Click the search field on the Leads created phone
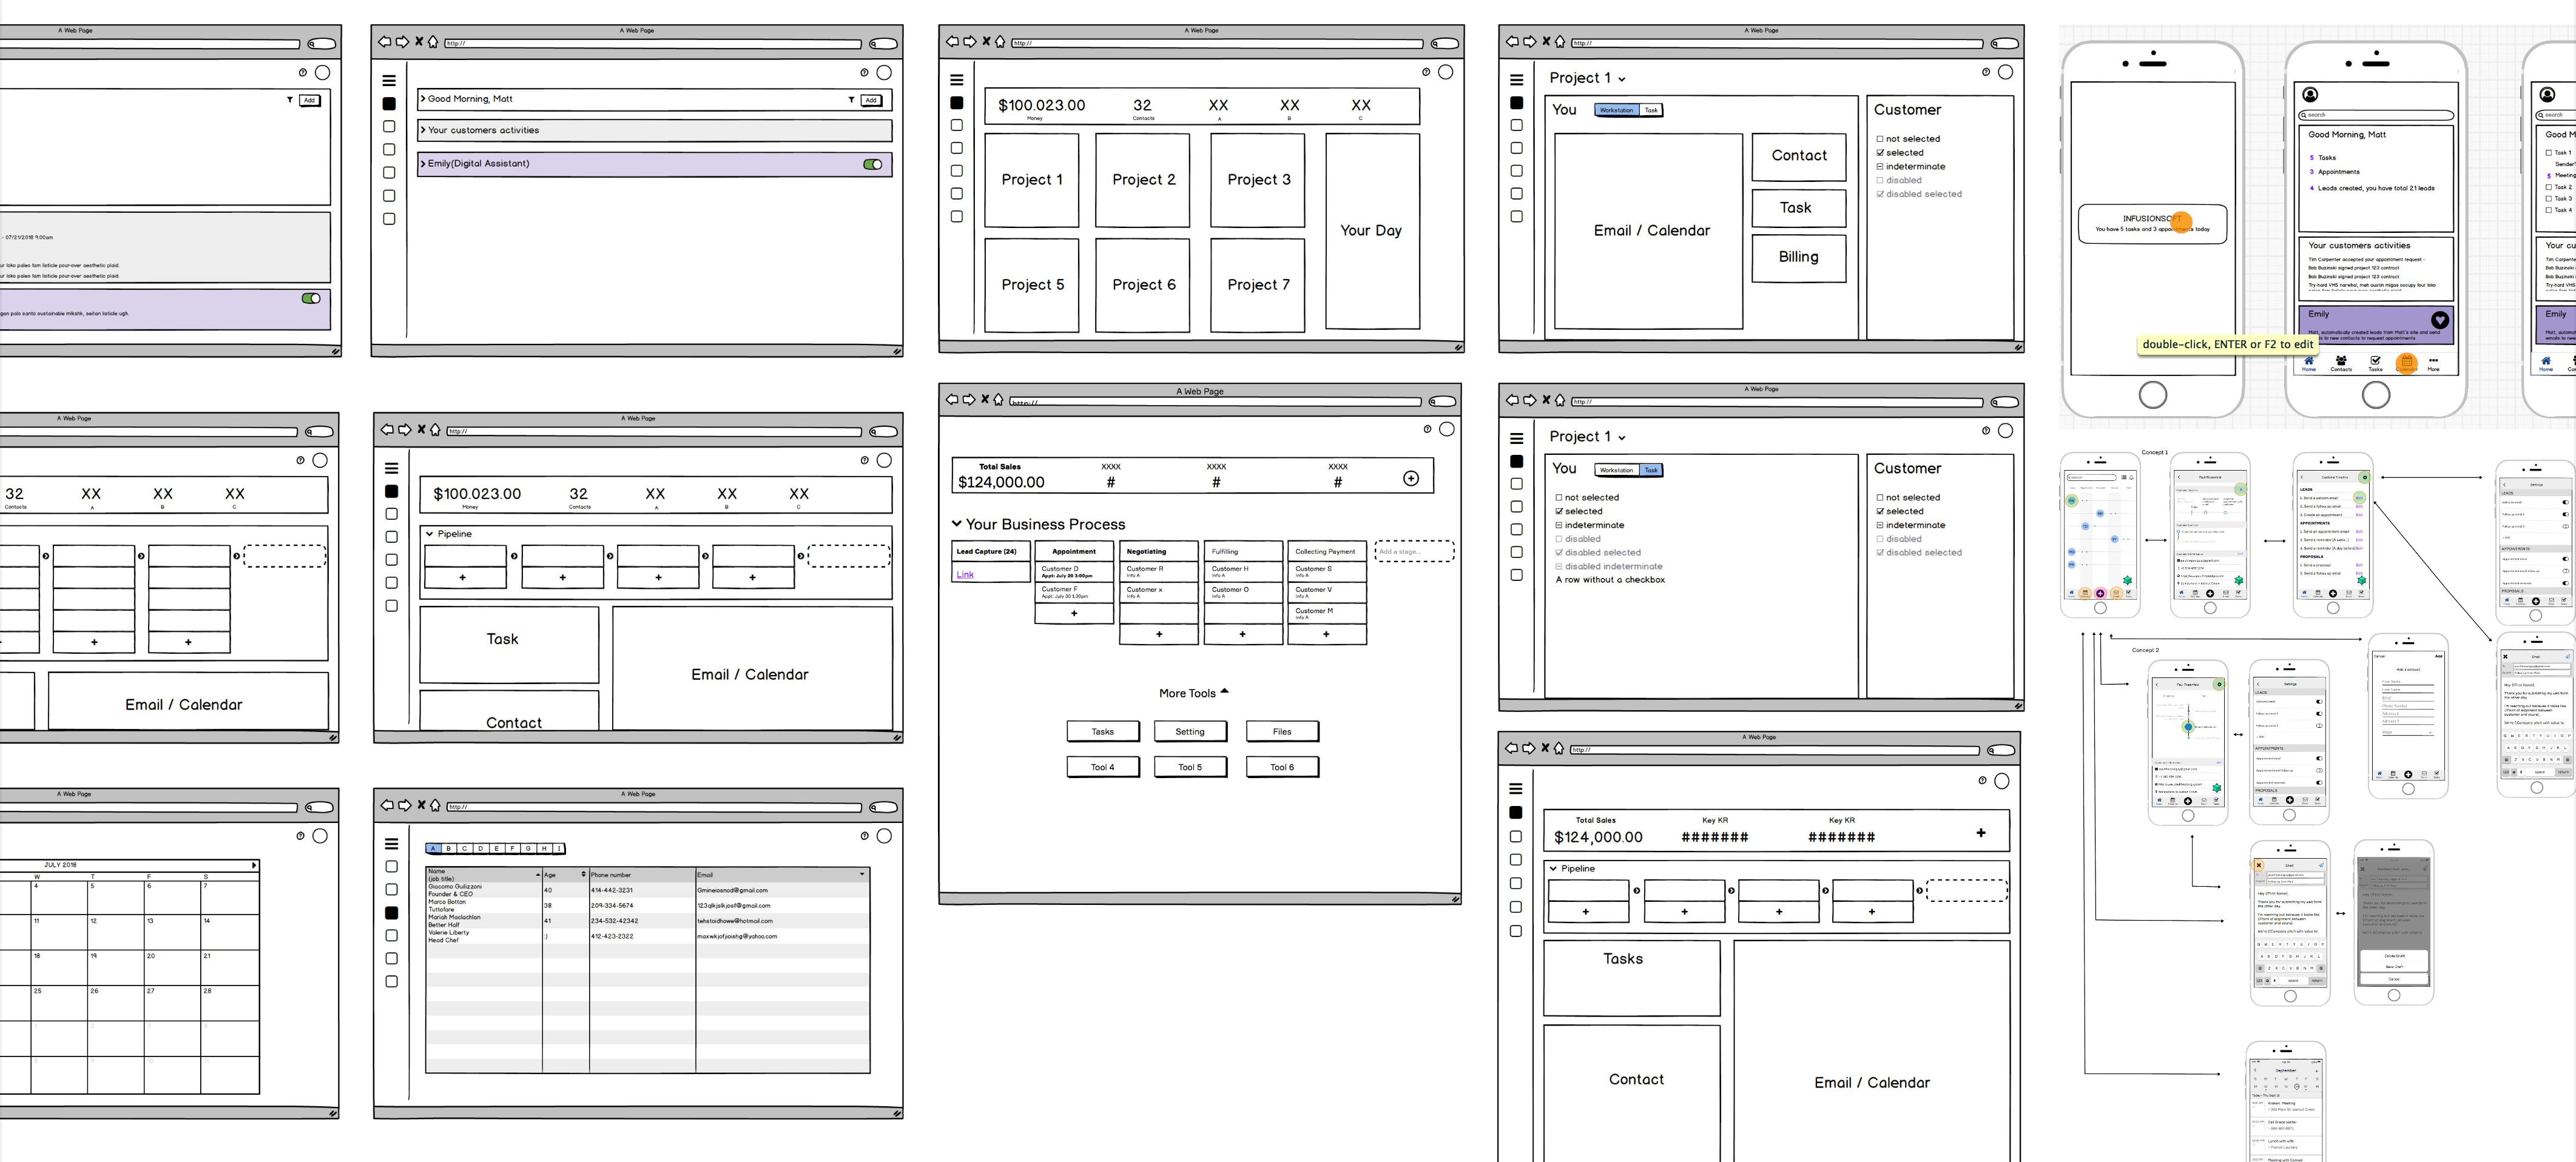2576x1162 pixels. (2375, 115)
